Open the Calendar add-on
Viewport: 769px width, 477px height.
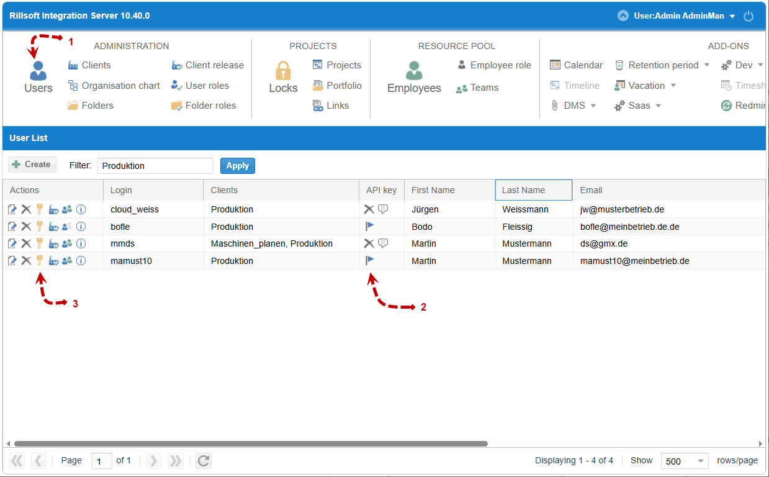click(577, 65)
